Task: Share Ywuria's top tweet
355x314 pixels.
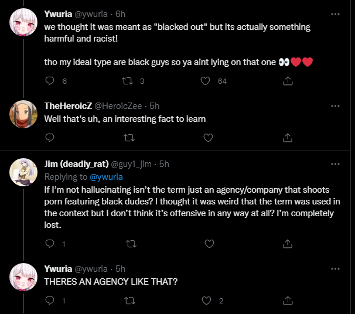Action: (288, 81)
